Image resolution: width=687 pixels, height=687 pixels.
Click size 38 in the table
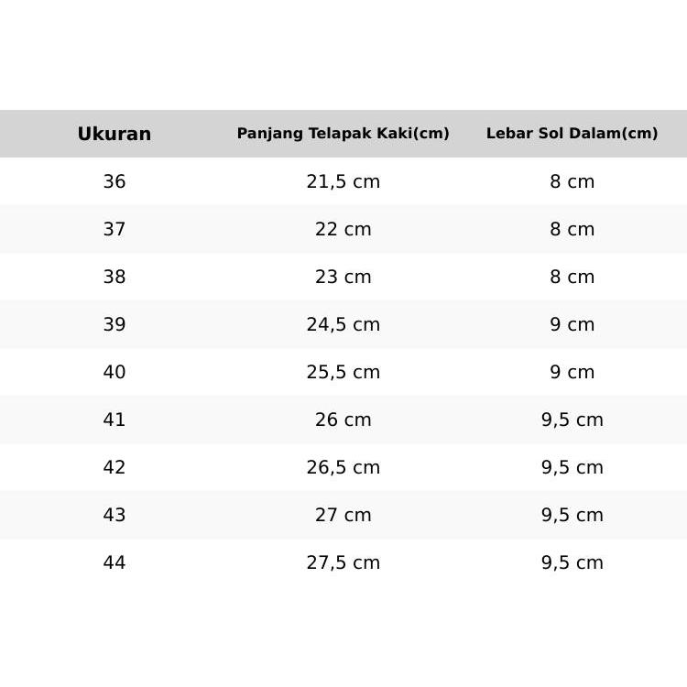pos(114,277)
